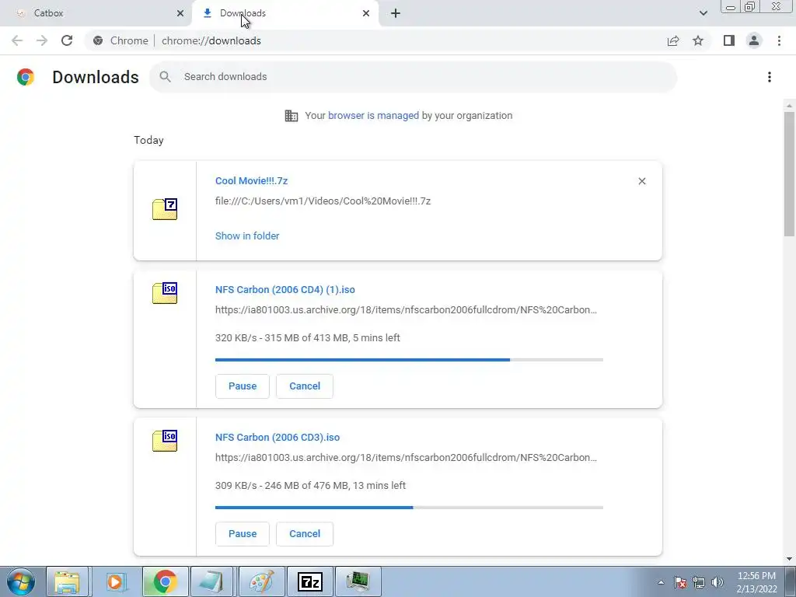Click the CD4 download progress bar
Image resolution: width=796 pixels, height=597 pixels.
tap(409, 360)
